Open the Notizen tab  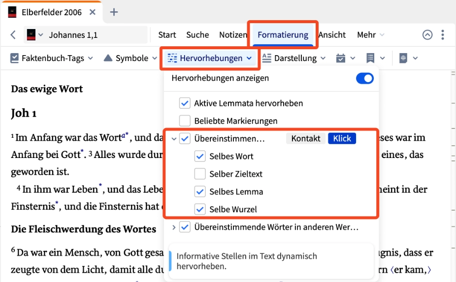point(233,35)
